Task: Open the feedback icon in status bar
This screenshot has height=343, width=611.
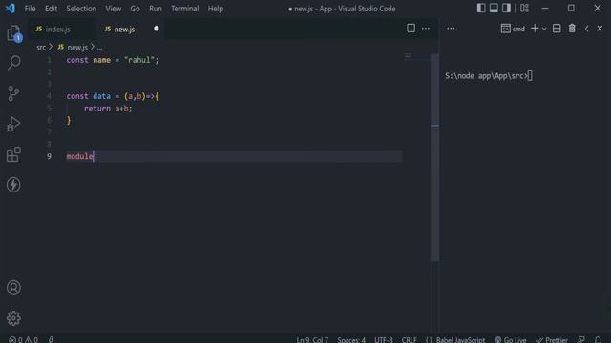Action: (x=581, y=339)
